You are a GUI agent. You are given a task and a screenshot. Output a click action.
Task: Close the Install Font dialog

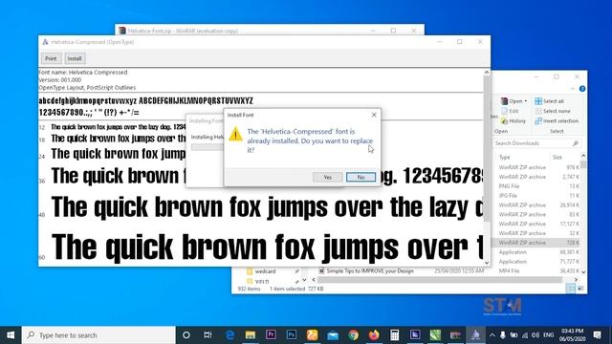pyautogui.click(x=374, y=115)
